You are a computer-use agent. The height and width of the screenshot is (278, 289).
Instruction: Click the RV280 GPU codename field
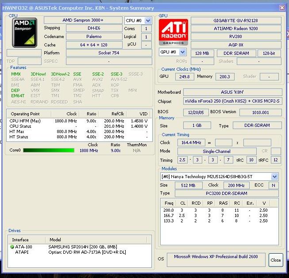click(236, 36)
